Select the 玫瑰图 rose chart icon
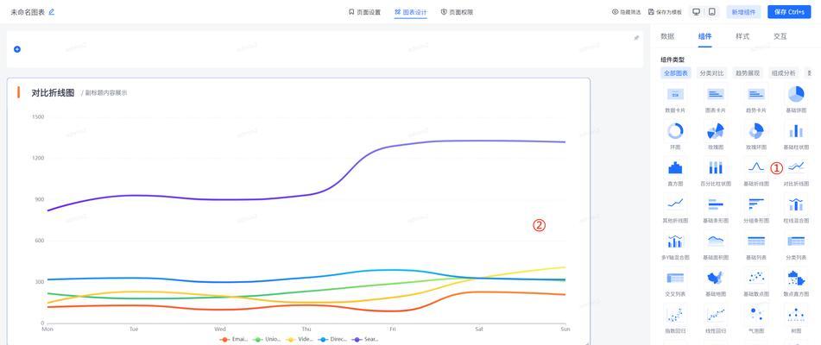Image resolution: width=821 pixels, height=345 pixels. 715,131
